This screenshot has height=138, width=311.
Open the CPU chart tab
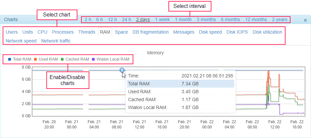pyautogui.click(x=42, y=32)
